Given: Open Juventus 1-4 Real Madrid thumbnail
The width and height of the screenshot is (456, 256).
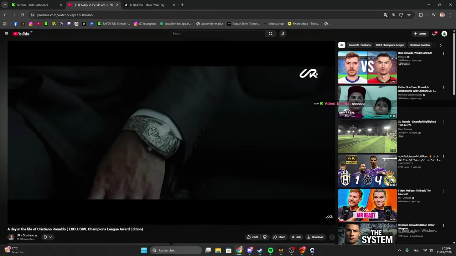Looking at the screenshot, I should point(367,171).
